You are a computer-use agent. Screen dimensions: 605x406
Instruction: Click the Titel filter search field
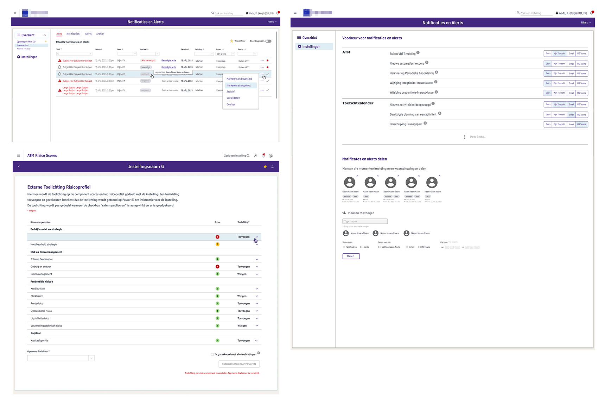point(74,54)
